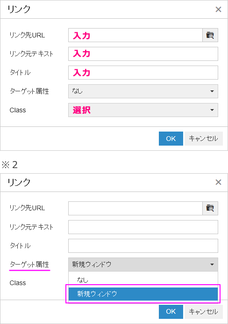Select highlighted 新規ウィンドウ option in list
Image resolution: width=228 pixels, height=324 pixels.
tap(143, 294)
